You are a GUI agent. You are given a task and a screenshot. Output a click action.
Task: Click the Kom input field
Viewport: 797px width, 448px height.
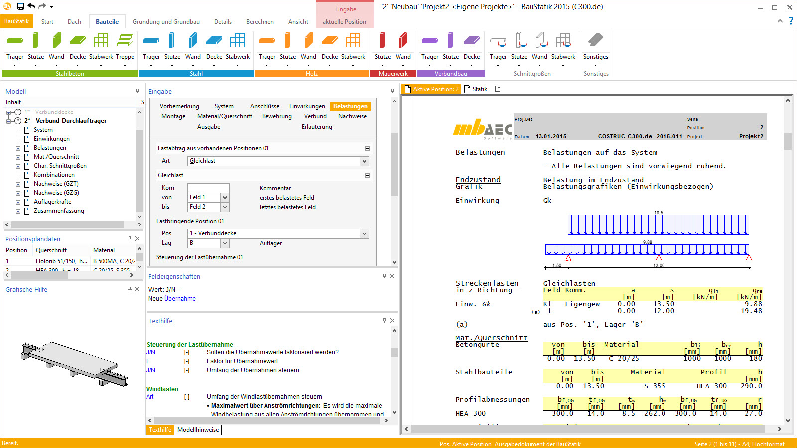point(208,188)
